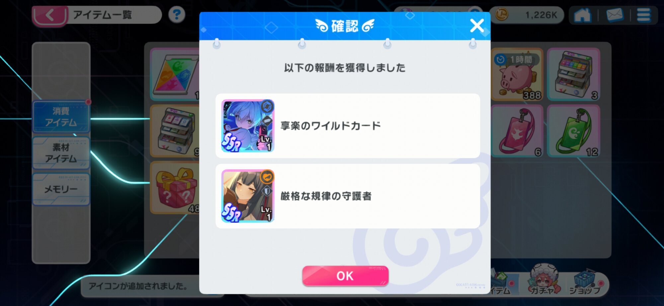
Task: Select the red lanyard pass item
Action: pos(517,131)
